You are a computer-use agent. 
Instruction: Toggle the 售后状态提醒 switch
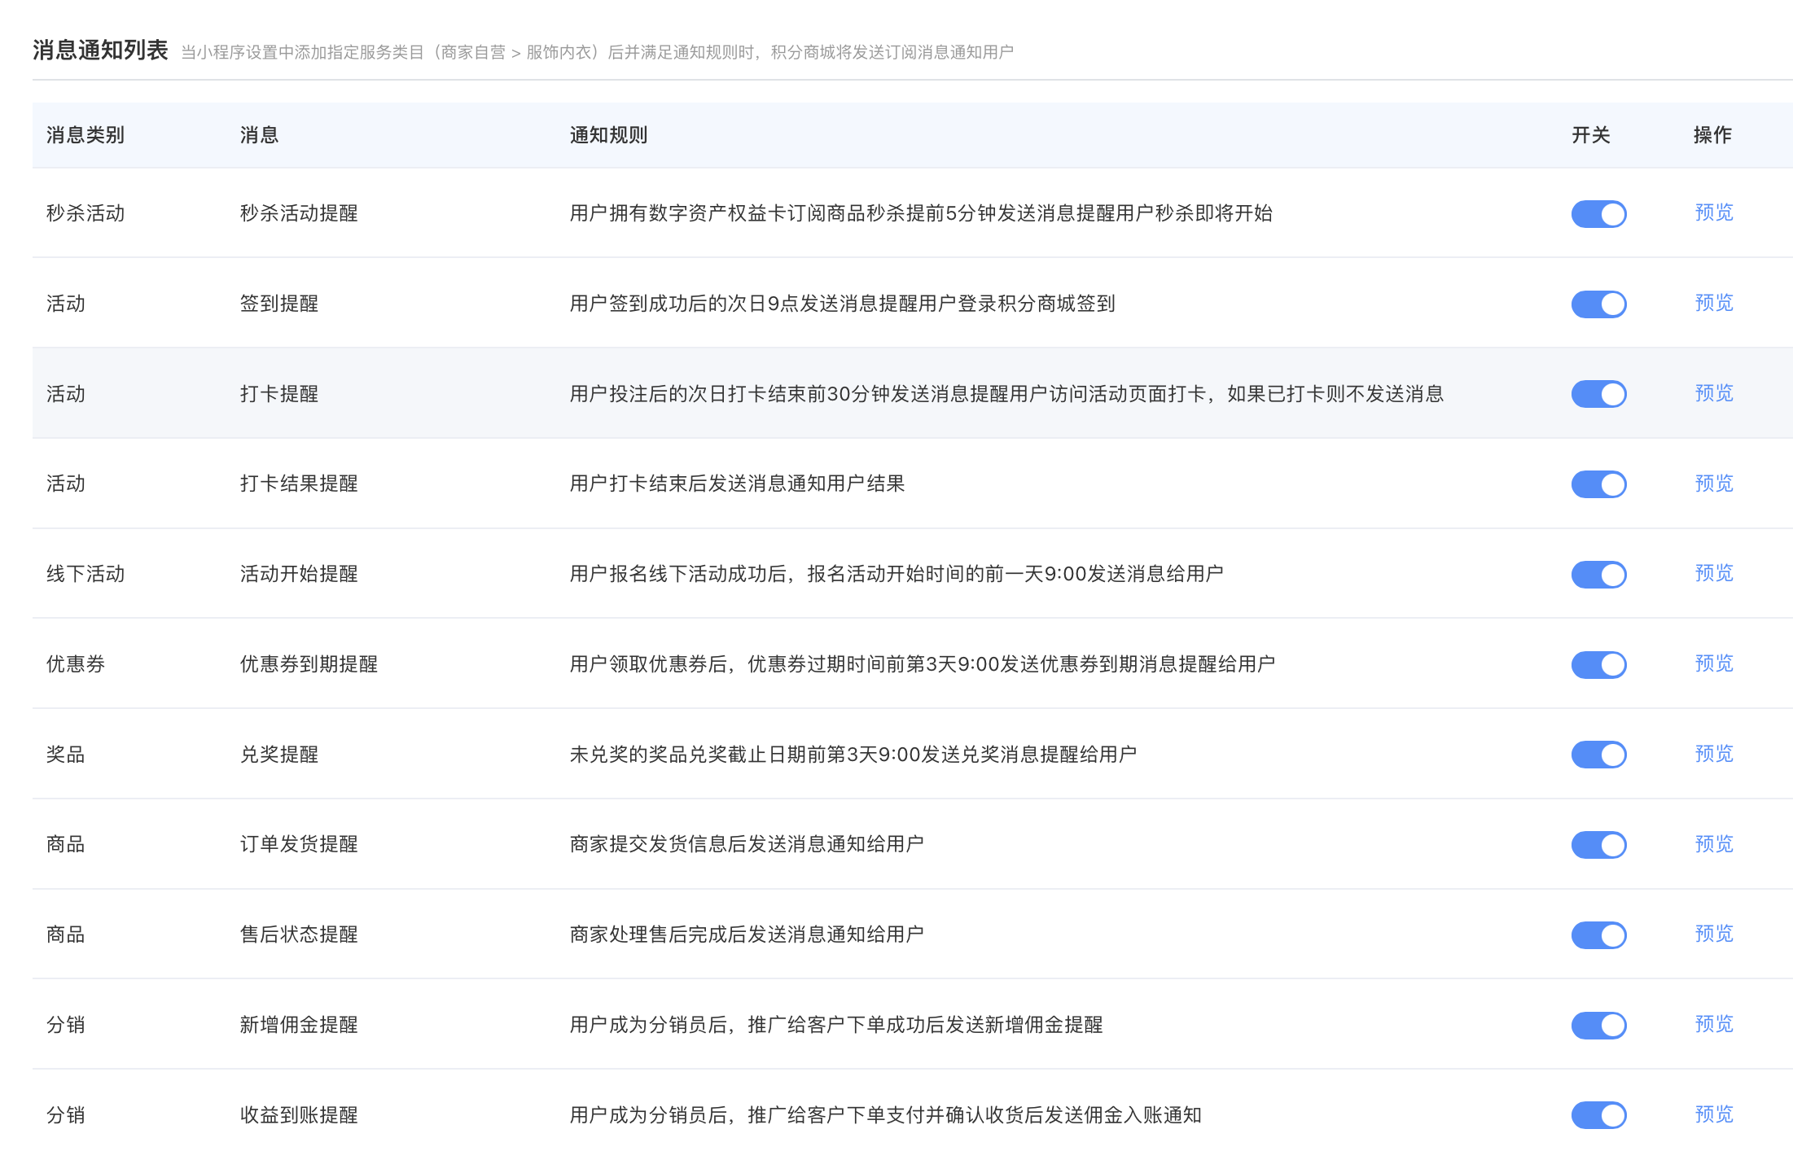[x=1598, y=934]
